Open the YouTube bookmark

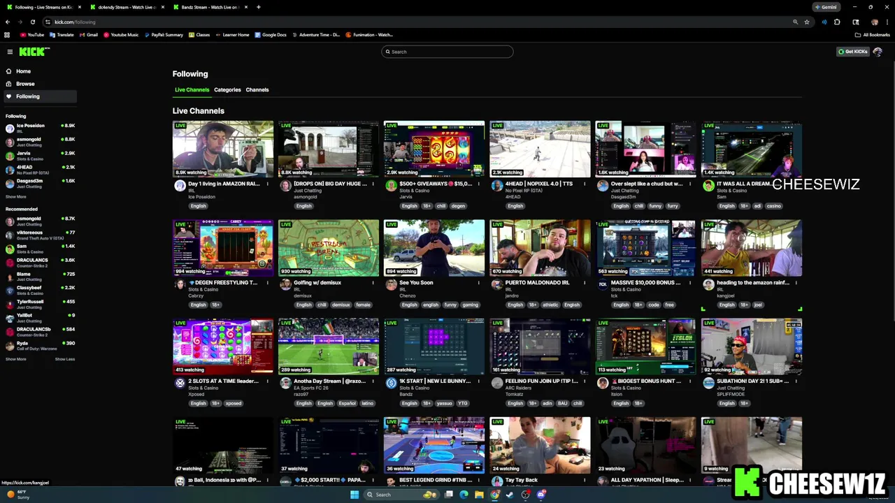[31, 35]
